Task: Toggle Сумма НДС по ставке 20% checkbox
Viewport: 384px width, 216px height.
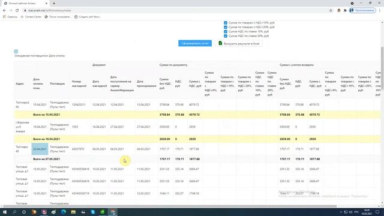Action: click(226, 36)
